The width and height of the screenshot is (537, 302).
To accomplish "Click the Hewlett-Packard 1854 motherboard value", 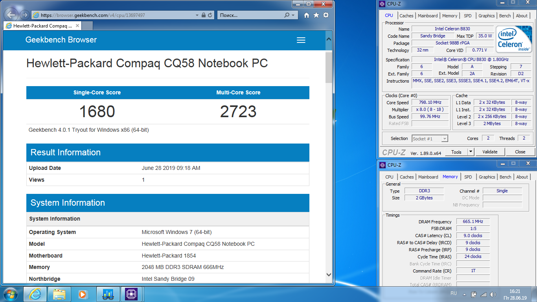I will (169, 256).
